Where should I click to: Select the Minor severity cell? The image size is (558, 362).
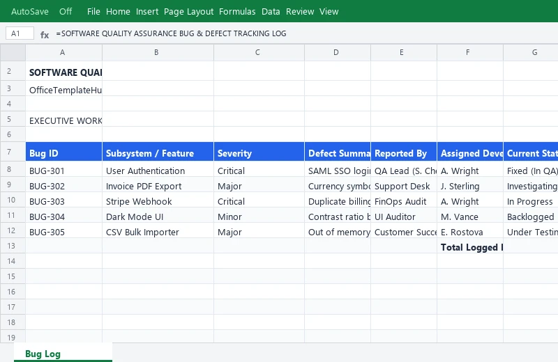[x=259, y=215]
